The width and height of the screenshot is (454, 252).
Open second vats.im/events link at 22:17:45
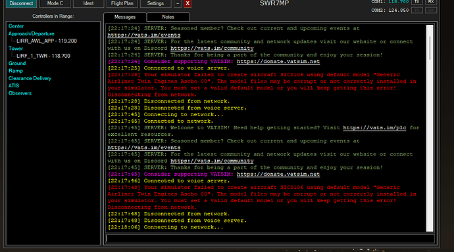tap(144, 148)
